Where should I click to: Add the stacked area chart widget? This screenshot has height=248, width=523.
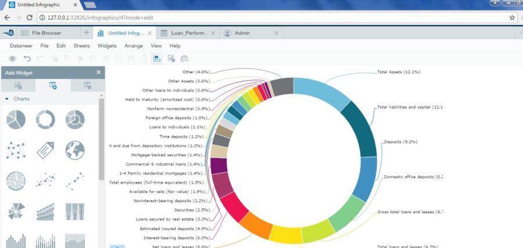pos(45,211)
